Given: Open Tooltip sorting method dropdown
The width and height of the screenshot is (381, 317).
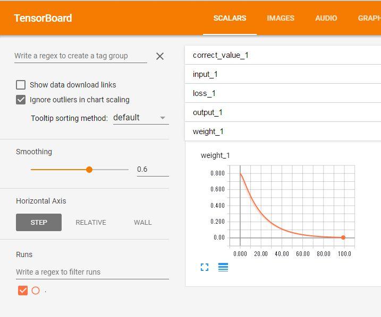Looking at the screenshot, I should pyautogui.click(x=141, y=118).
